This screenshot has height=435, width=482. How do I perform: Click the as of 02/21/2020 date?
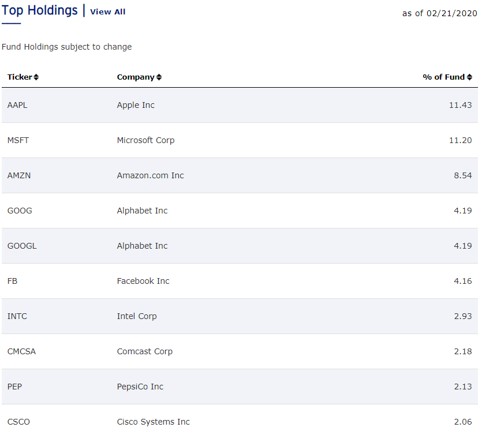click(440, 13)
